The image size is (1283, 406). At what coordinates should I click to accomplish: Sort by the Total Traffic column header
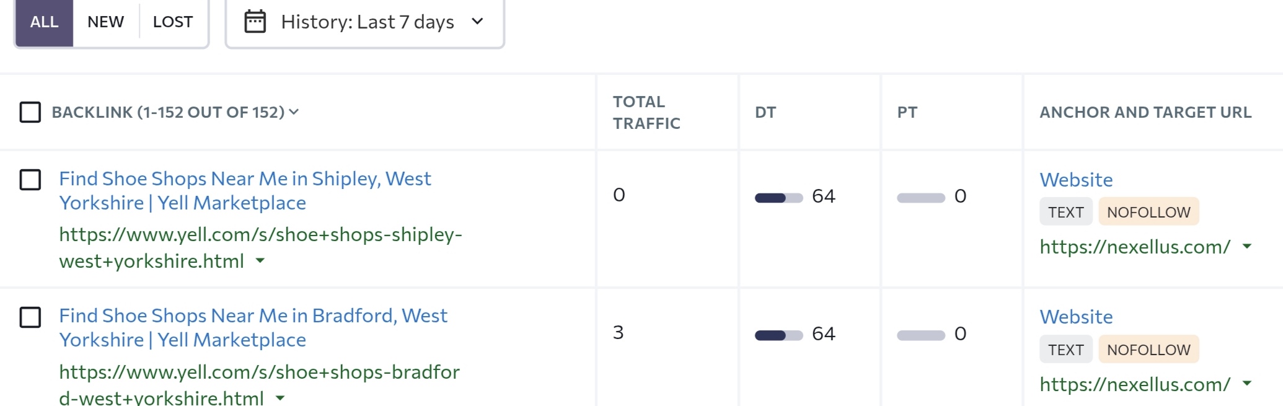[646, 112]
